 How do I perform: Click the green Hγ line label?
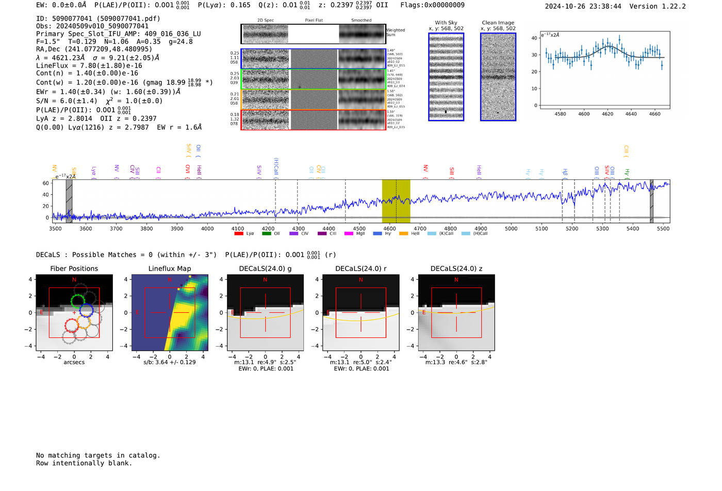pos(627,173)
